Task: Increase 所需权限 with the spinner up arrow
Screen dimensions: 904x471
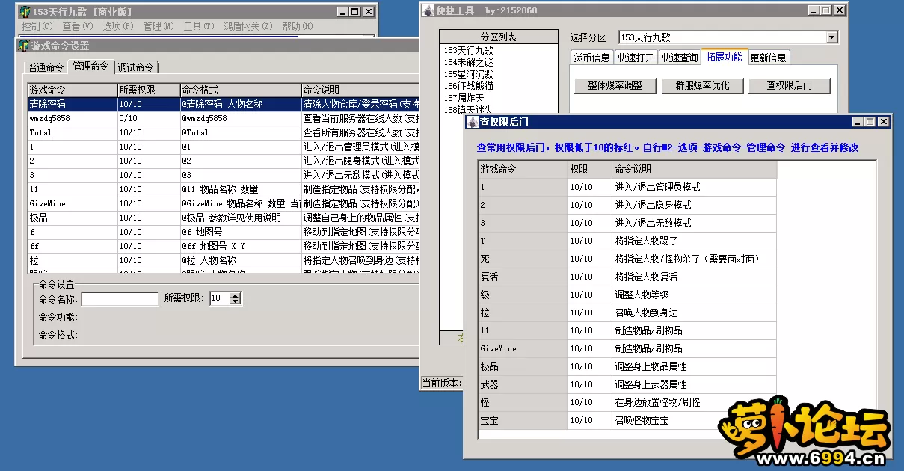Action: point(236,295)
